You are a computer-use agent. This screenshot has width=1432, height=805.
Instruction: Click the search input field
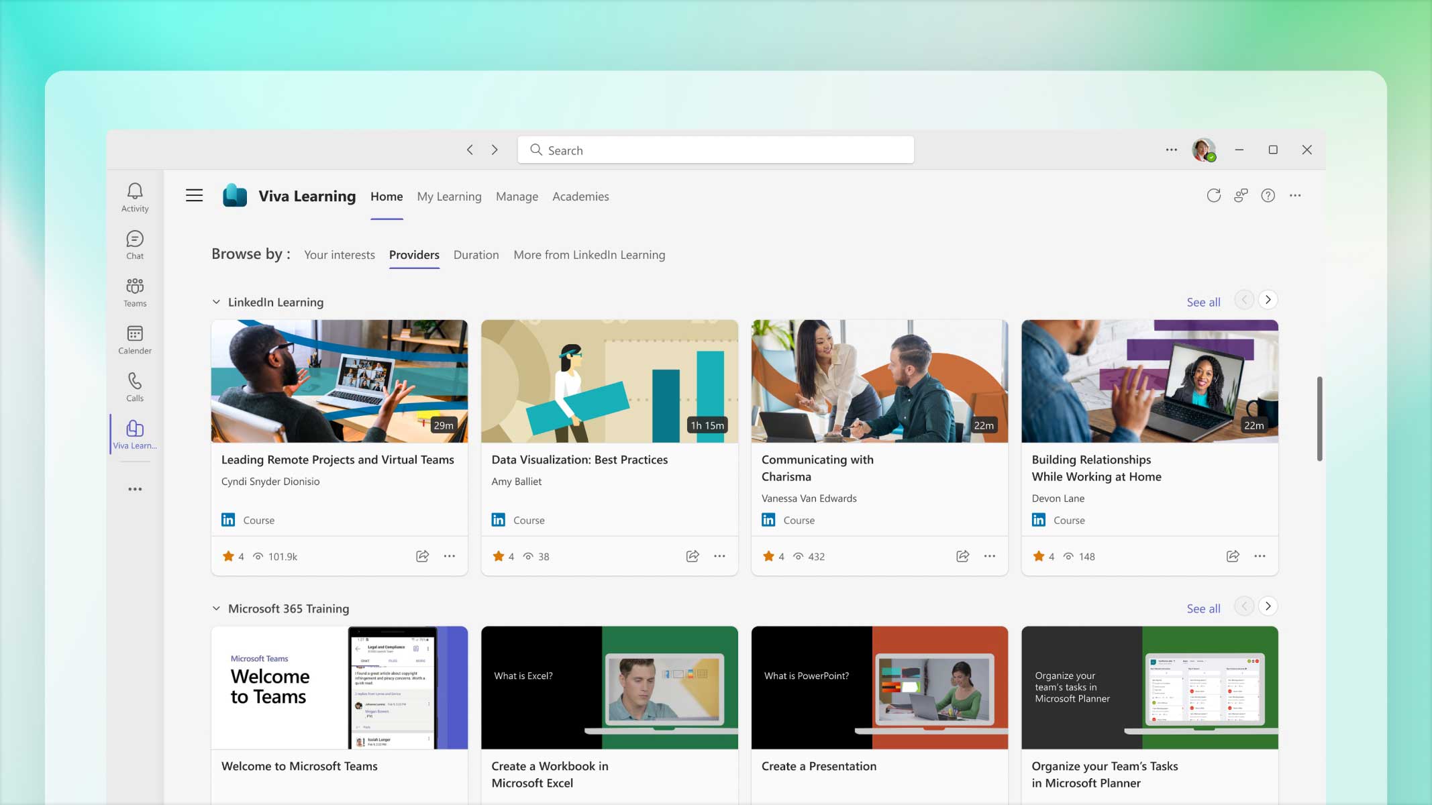717,150
